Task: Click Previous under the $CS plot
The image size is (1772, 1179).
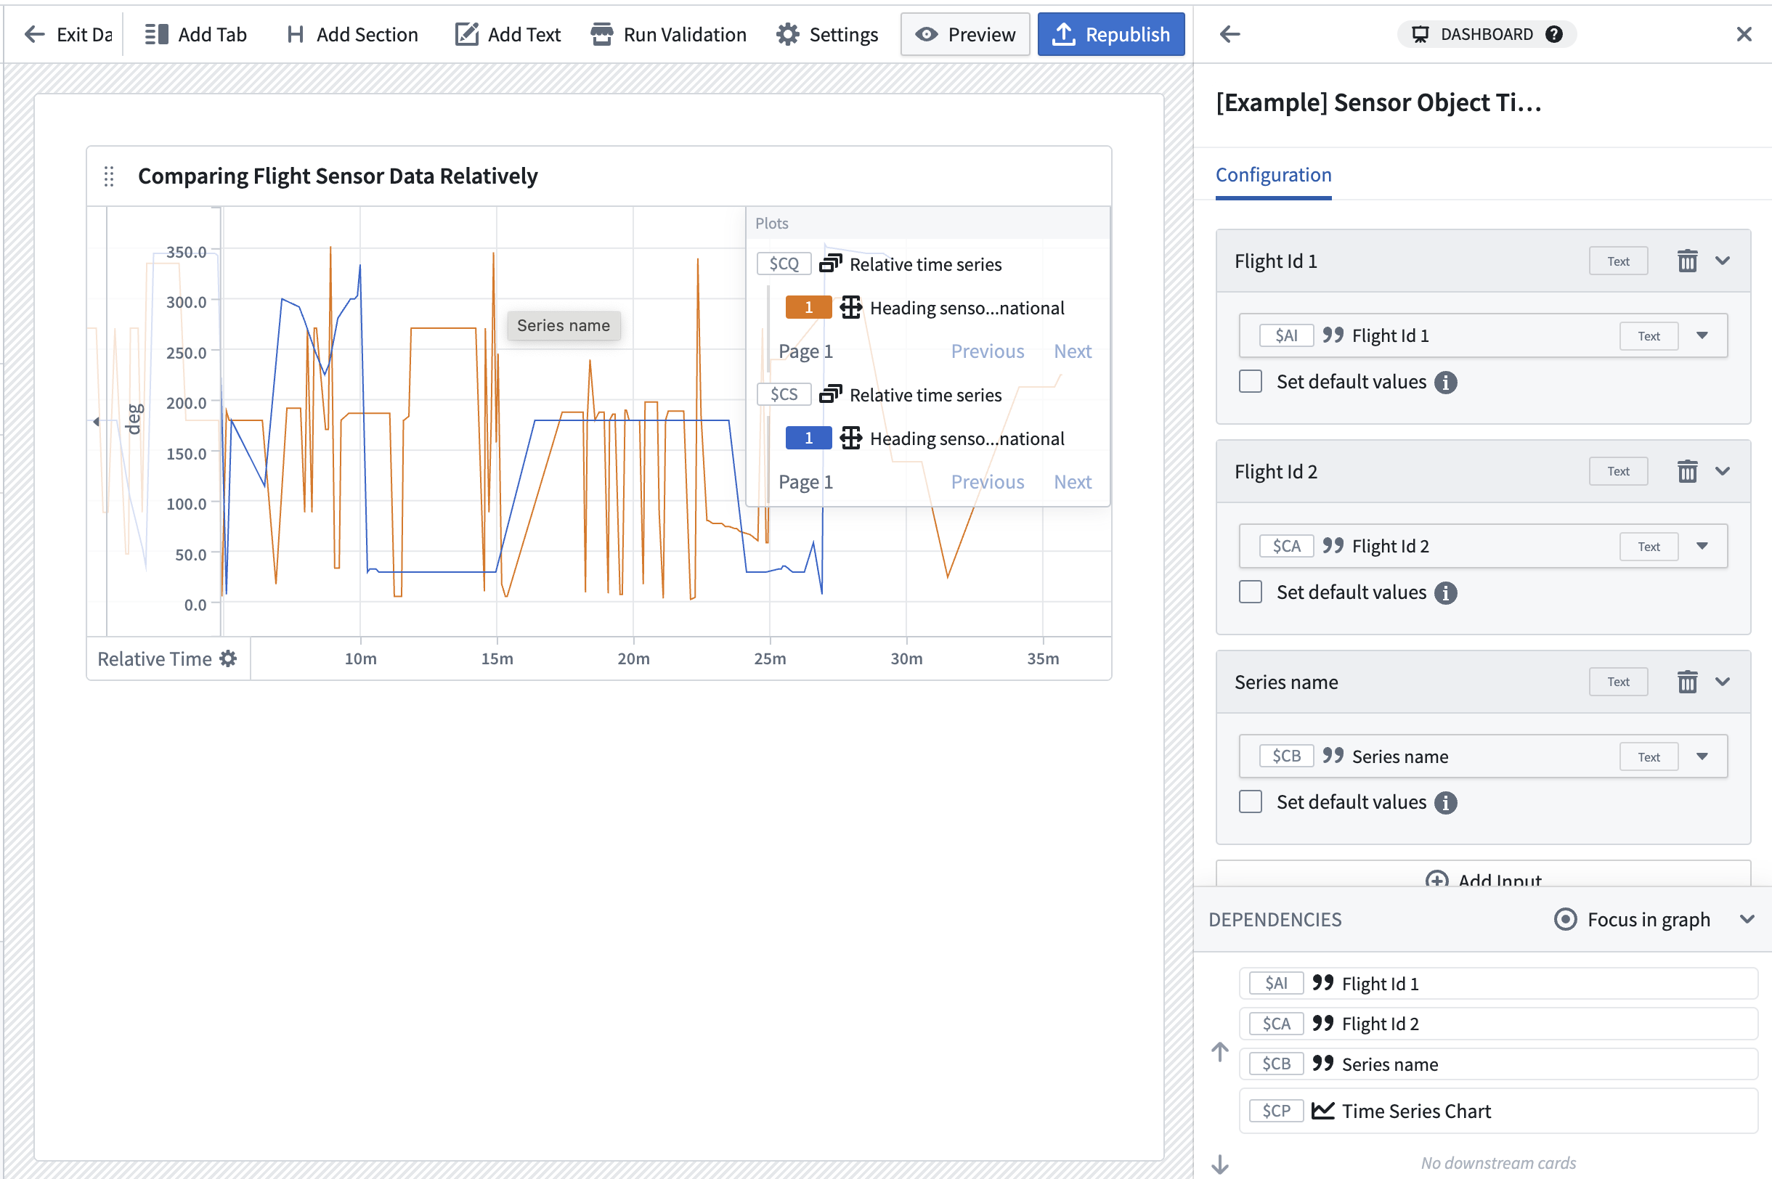Action: coord(987,482)
